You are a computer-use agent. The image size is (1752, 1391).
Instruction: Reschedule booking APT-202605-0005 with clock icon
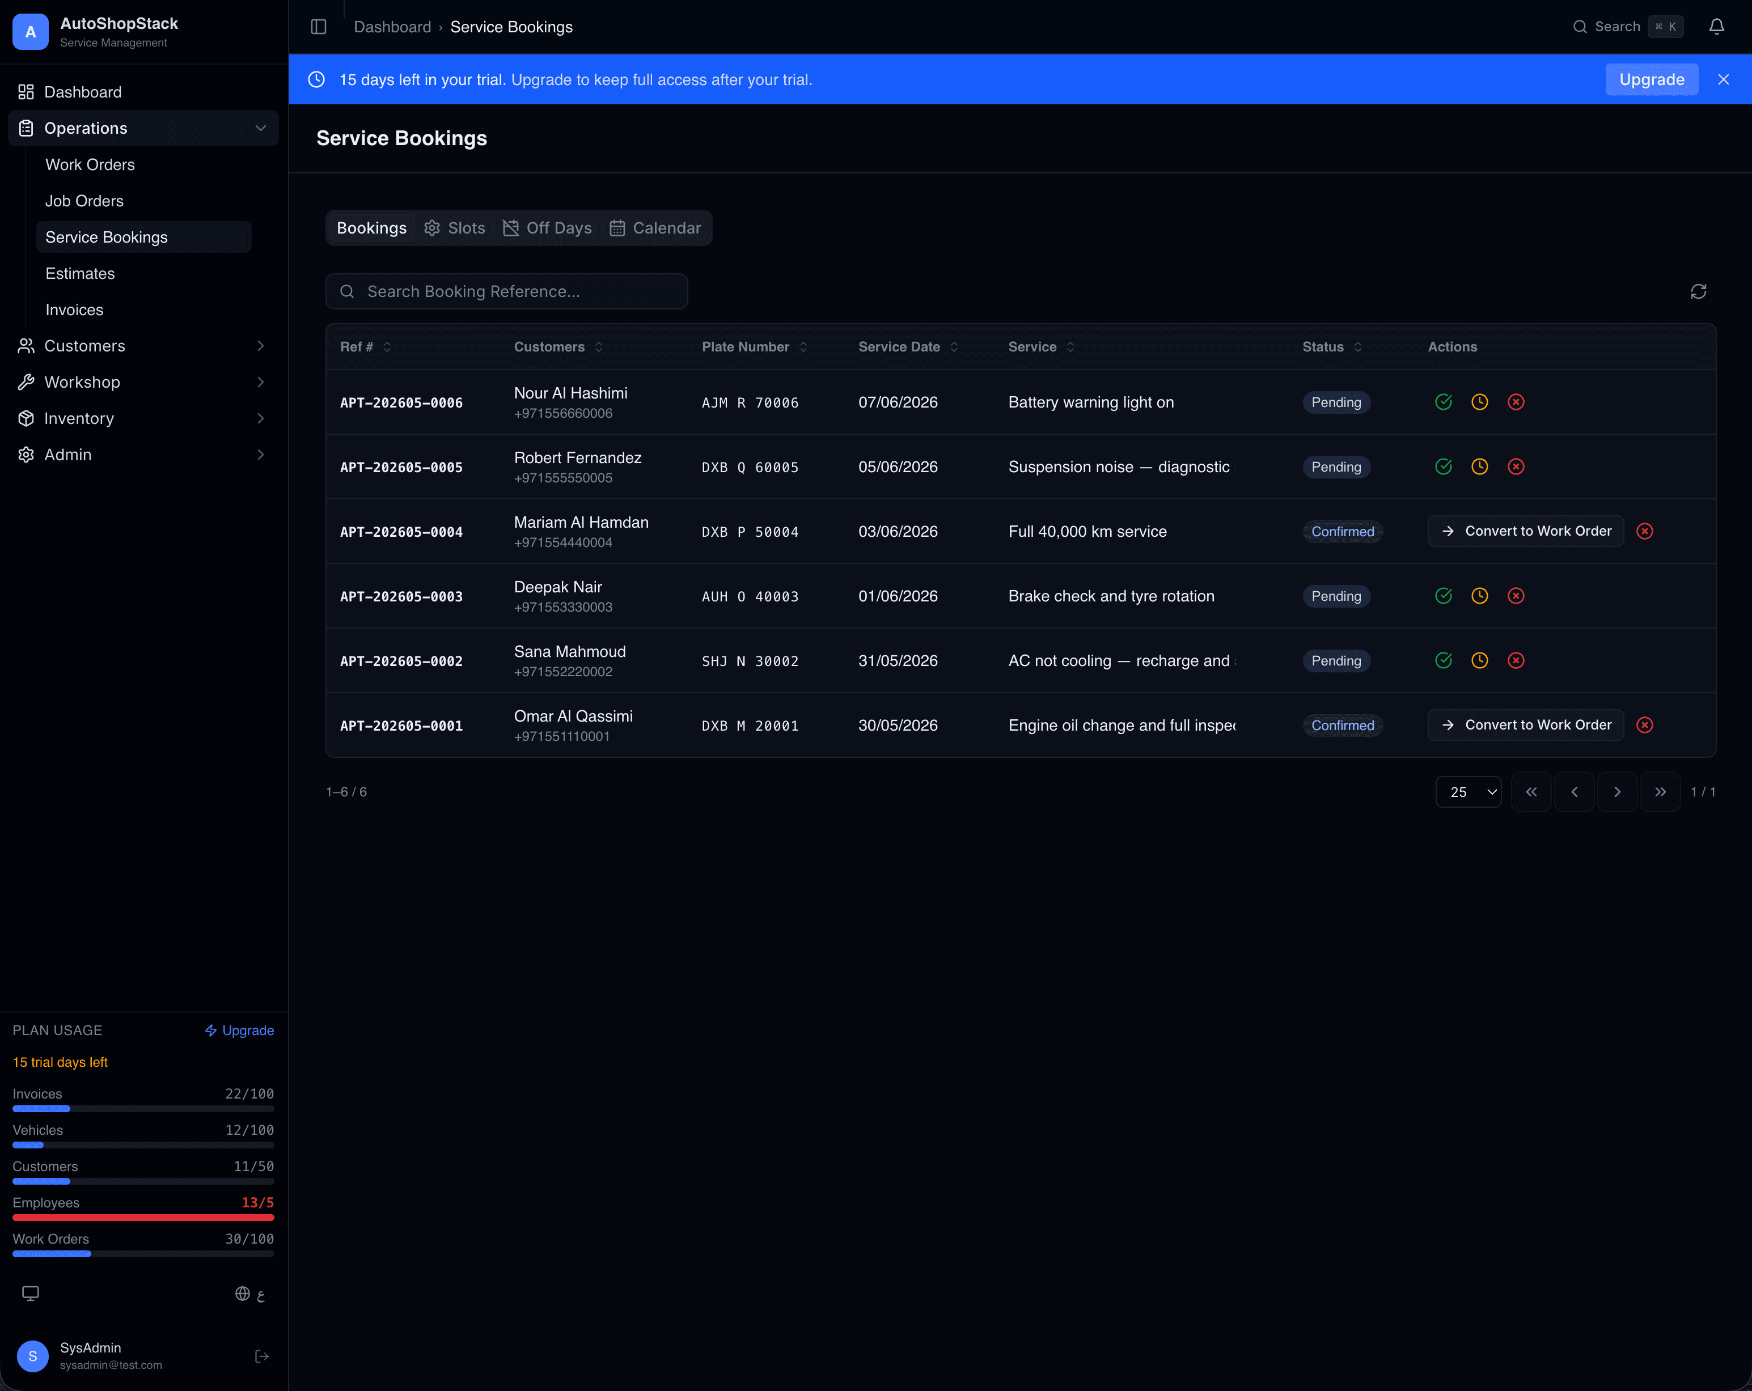point(1480,467)
